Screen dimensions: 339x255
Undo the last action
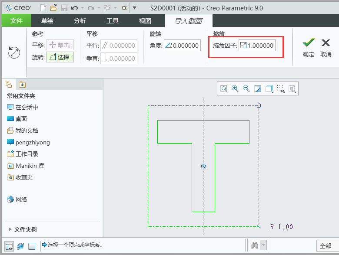(74, 8)
